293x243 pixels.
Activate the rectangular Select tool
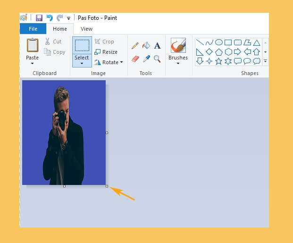[82, 45]
